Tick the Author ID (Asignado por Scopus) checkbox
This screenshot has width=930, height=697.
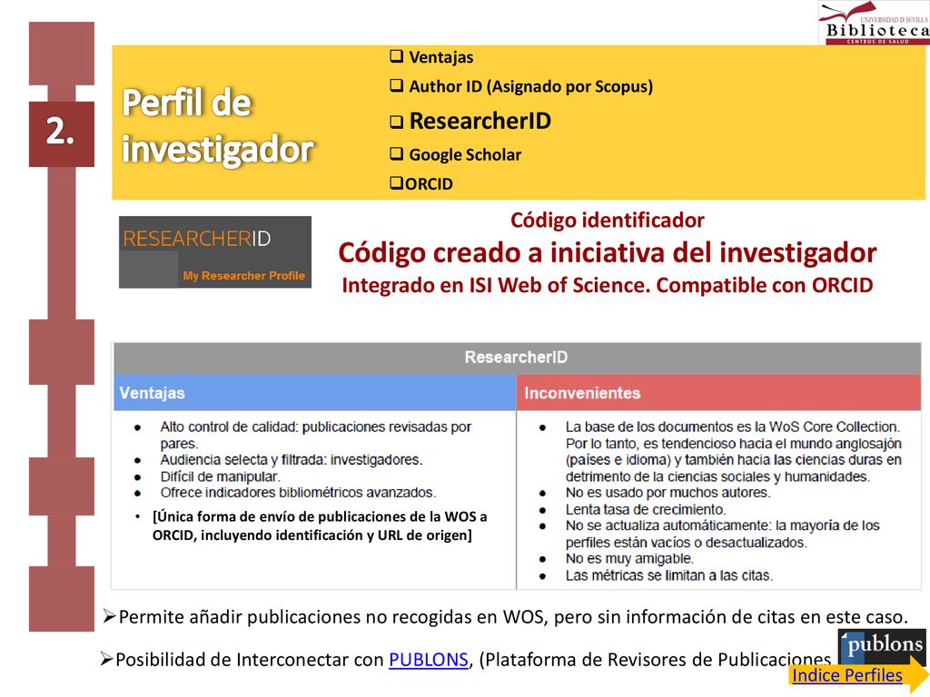pyautogui.click(x=396, y=85)
